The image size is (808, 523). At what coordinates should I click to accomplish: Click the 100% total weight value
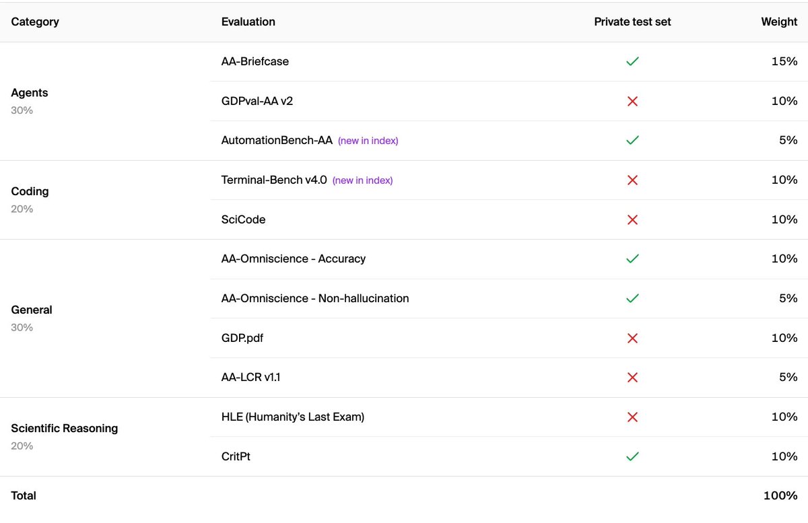point(780,495)
